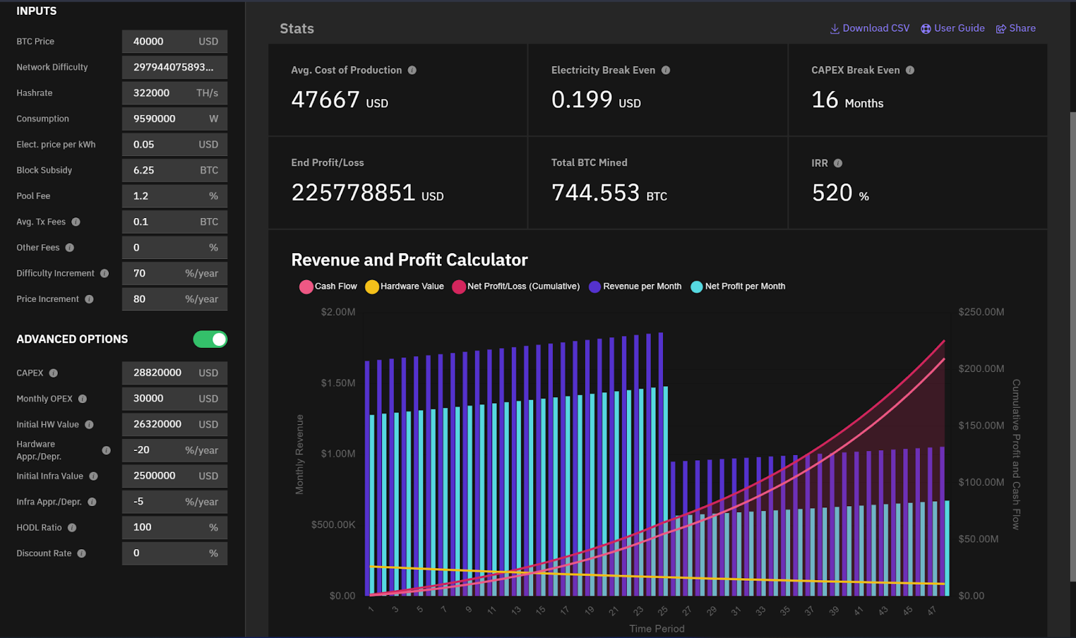Click the Download CSV icon

click(x=835, y=29)
